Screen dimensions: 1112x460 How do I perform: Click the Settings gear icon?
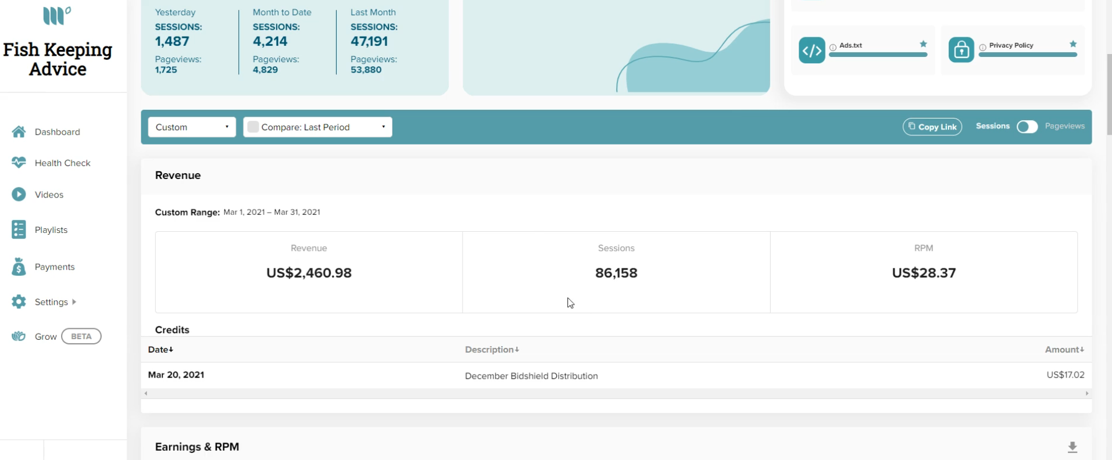point(19,301)
